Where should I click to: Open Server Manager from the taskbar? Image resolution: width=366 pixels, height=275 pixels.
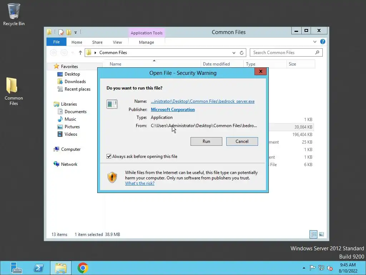(x=16, y=268)
